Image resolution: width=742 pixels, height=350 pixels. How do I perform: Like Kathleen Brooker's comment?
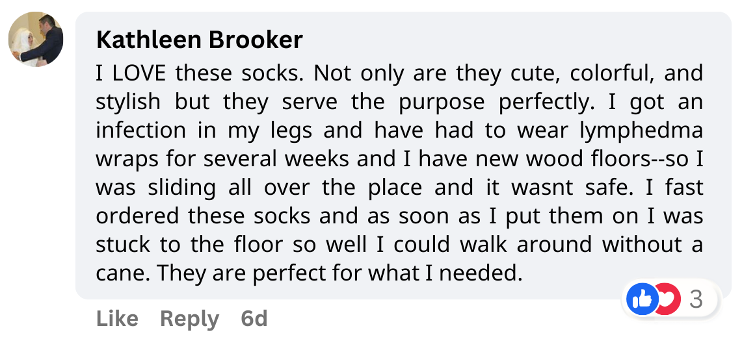[x=117, y=319]
